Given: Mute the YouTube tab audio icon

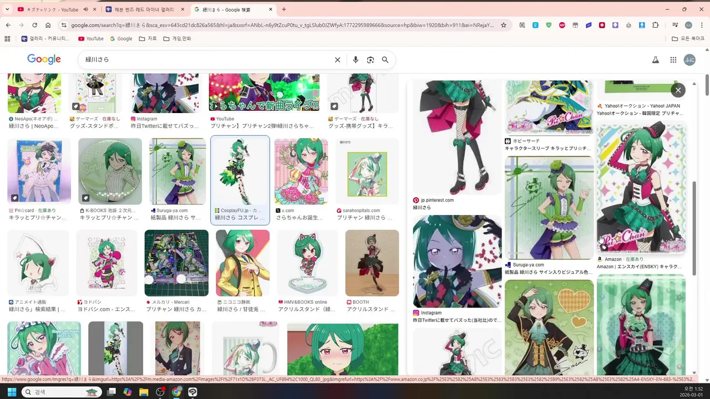Looking at the screenshot, I should tap(86, 9).
